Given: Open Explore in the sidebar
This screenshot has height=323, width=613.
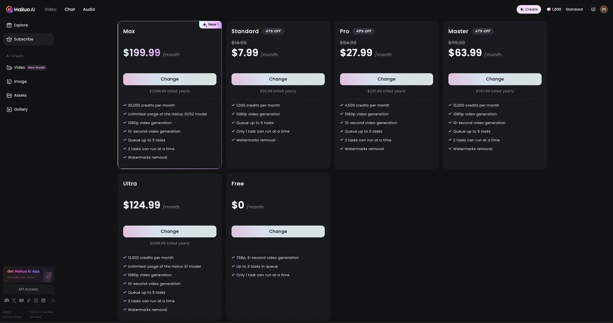Looking at the screenshot, I should [21, 25].
